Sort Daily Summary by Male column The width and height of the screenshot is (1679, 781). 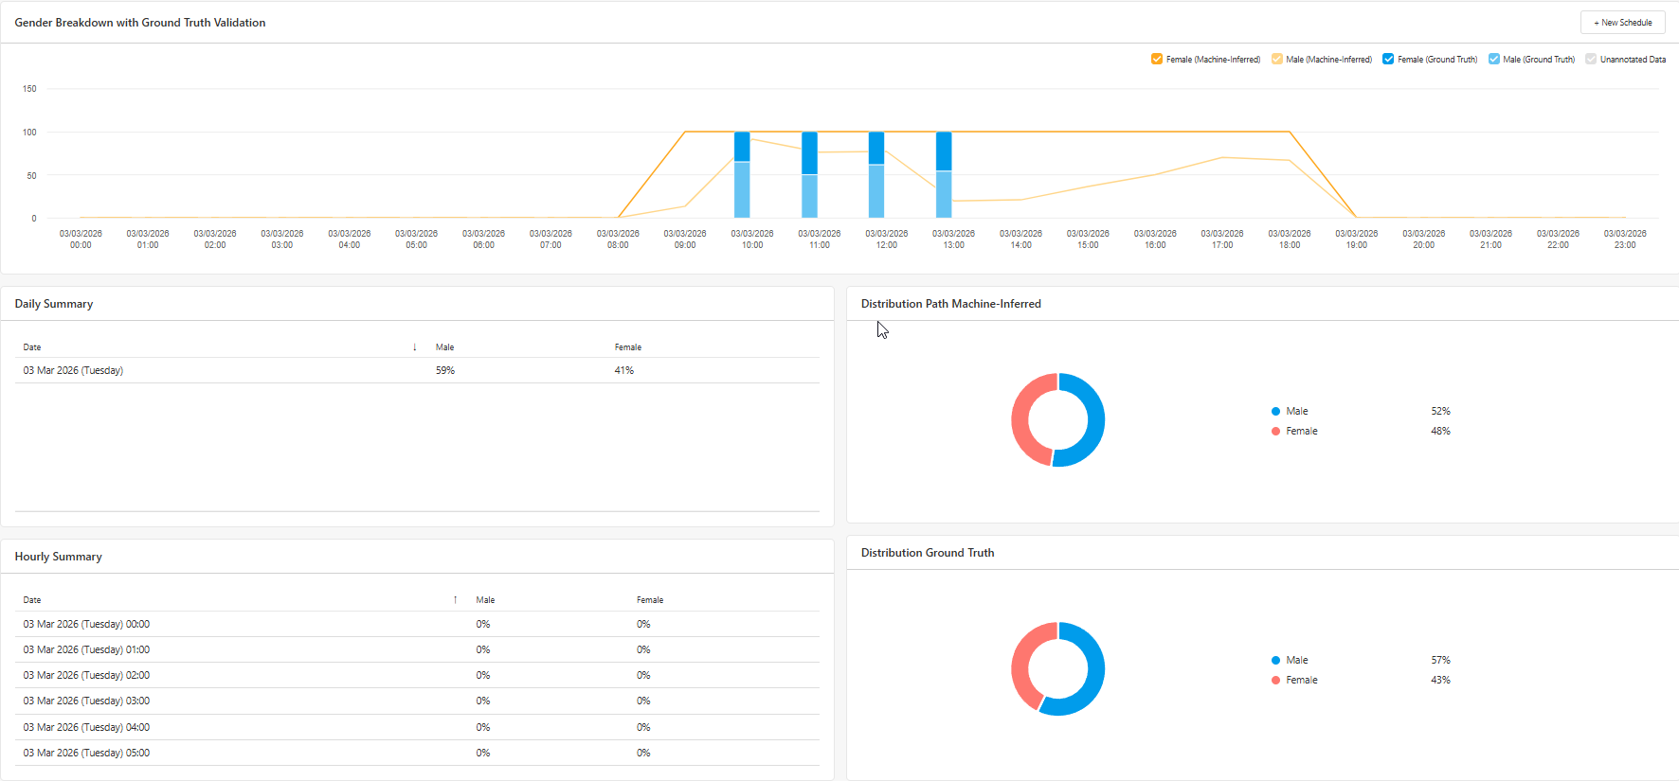[x=444, y=347]
